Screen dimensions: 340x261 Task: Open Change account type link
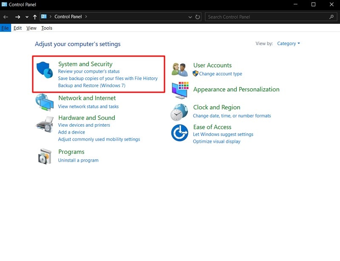click(x=221, y=74)
